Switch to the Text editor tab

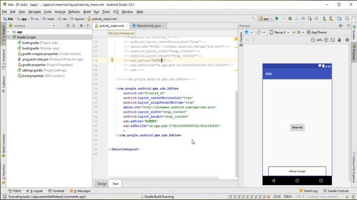(115, 184)
